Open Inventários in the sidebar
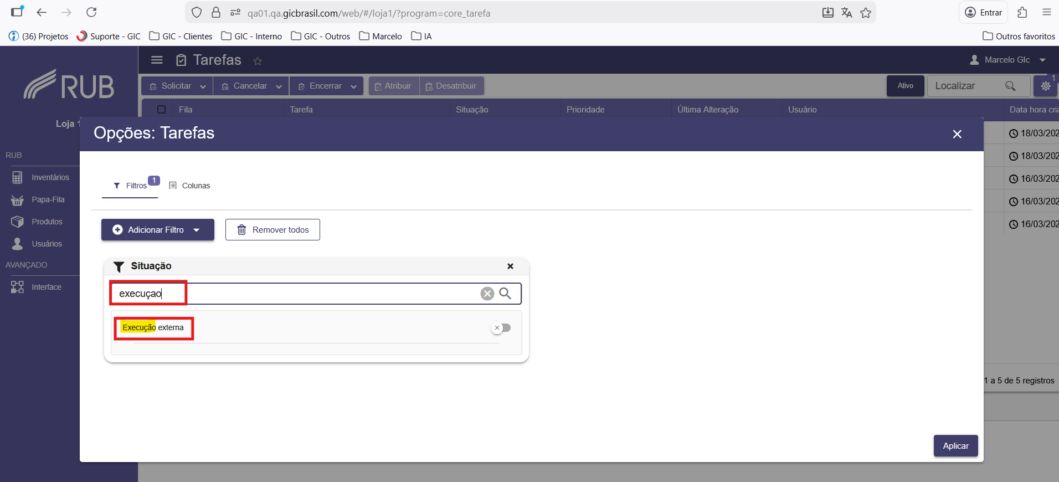 coord(41,177)
